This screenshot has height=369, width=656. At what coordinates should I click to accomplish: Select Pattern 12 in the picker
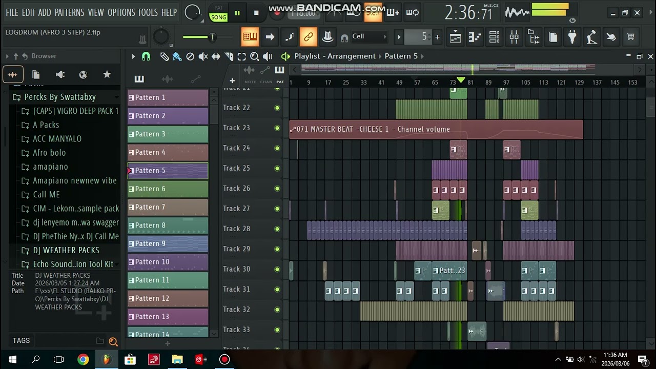(x=168, y=298)
